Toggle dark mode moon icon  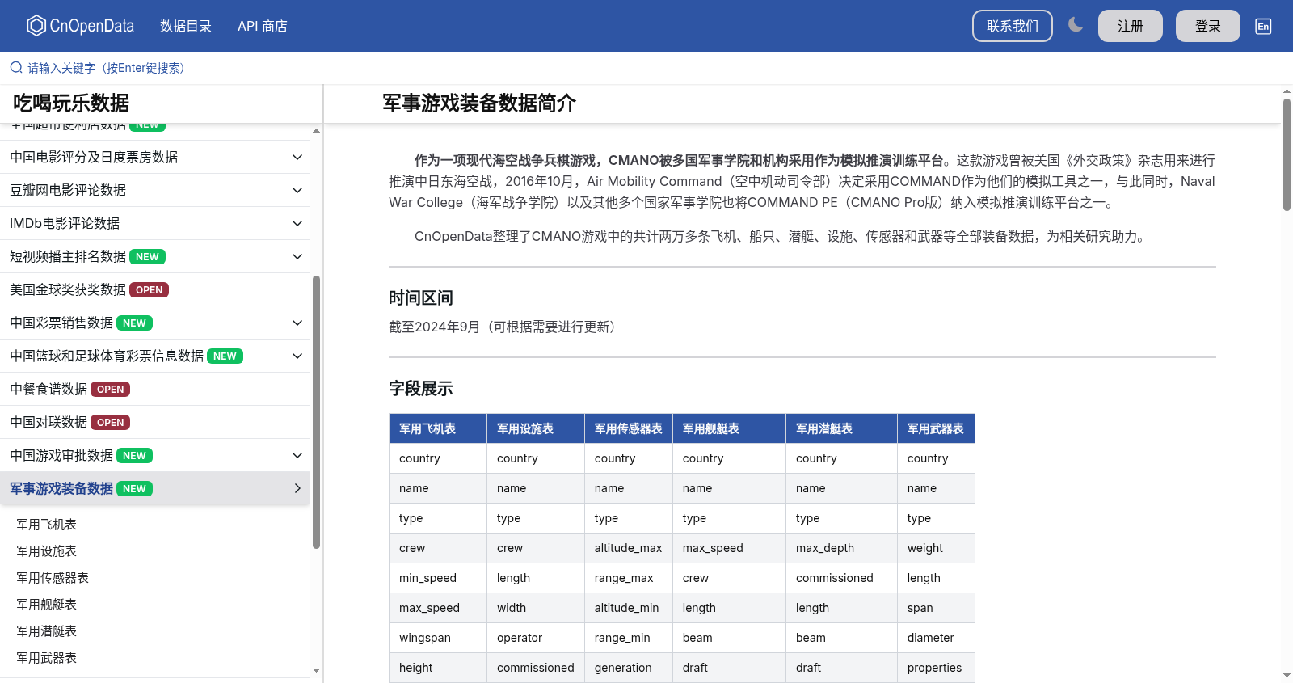tap(1076, 25)
